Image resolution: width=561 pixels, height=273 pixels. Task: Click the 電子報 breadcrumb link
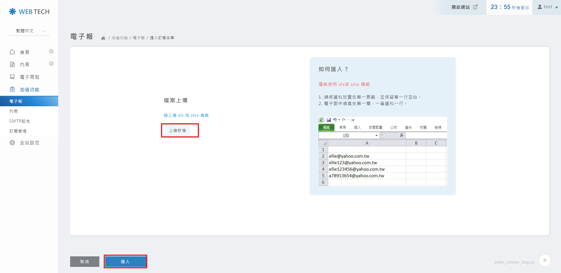139,38
